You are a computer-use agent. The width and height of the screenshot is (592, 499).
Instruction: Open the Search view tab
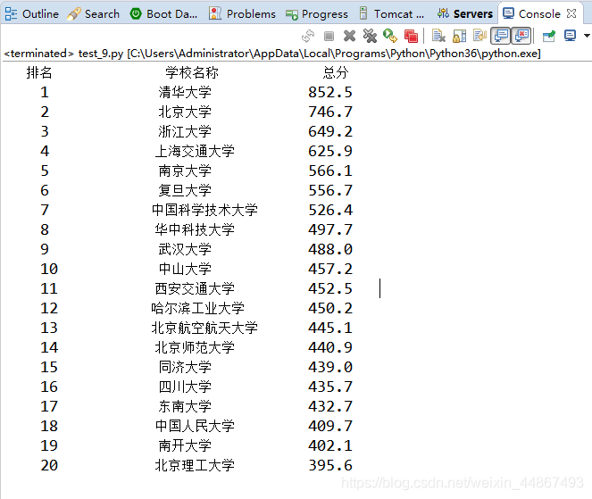[94, 14]
